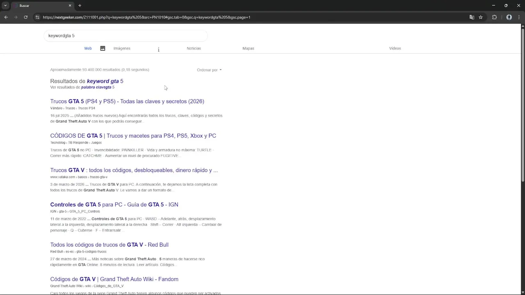Click the palabra clavegta 5 suggestion
The image size is (525, 295).
[98, 87]
